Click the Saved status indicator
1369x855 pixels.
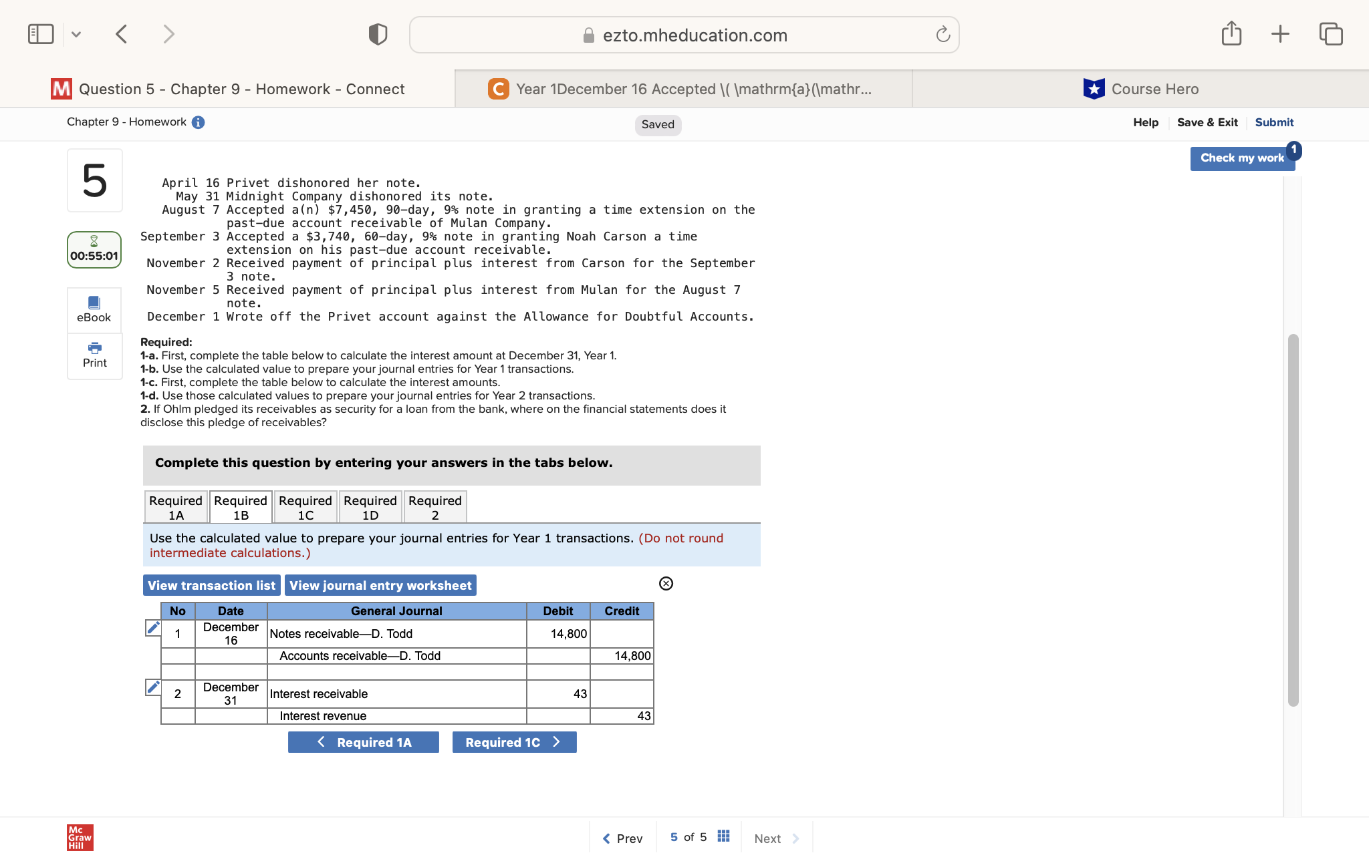click(658, 124)
